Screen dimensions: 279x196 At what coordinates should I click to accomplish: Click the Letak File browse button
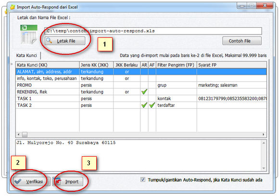pyautogui.click(x=65, y=41)
